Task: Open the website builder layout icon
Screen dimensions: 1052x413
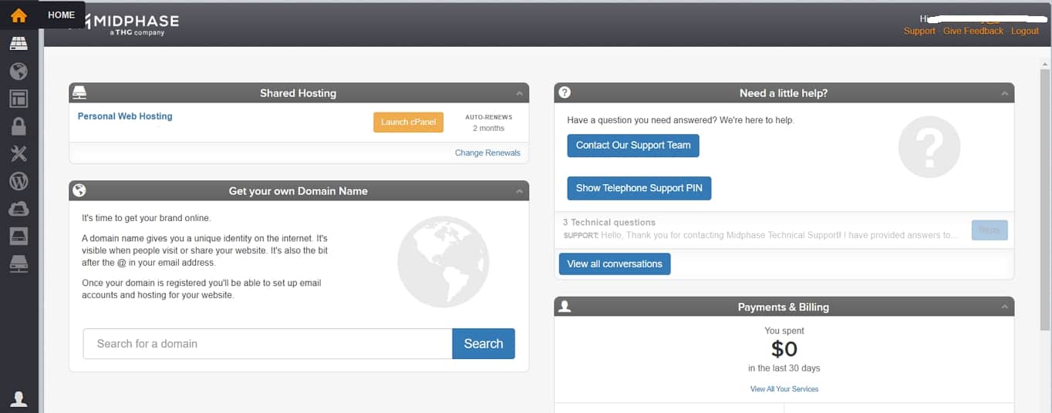Action: point(19,99)
